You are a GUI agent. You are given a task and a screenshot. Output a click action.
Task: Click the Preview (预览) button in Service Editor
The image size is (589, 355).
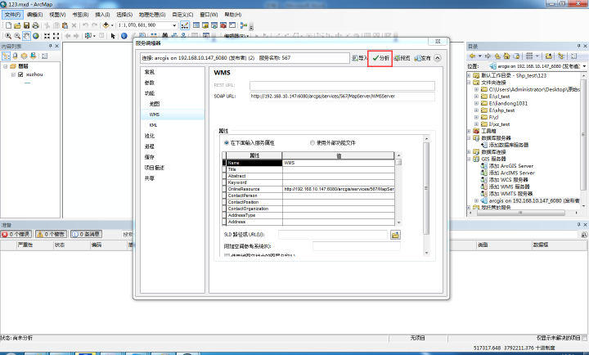402,58
